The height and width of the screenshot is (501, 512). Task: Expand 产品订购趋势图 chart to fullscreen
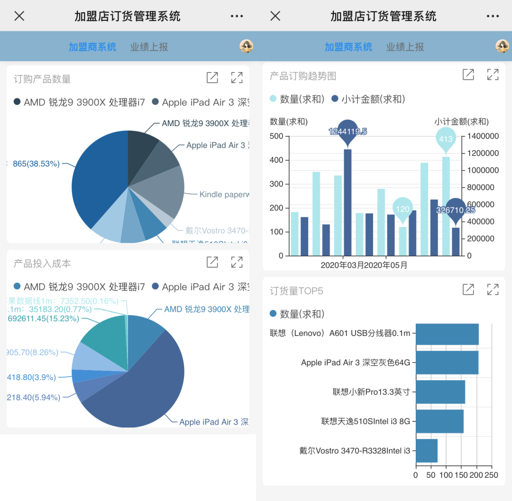(x=493, y=74)
